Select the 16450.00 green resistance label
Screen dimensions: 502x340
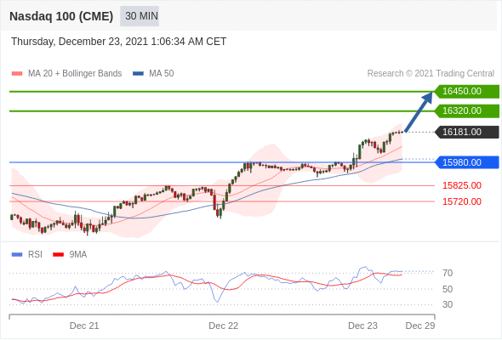(x=467, y=92)
